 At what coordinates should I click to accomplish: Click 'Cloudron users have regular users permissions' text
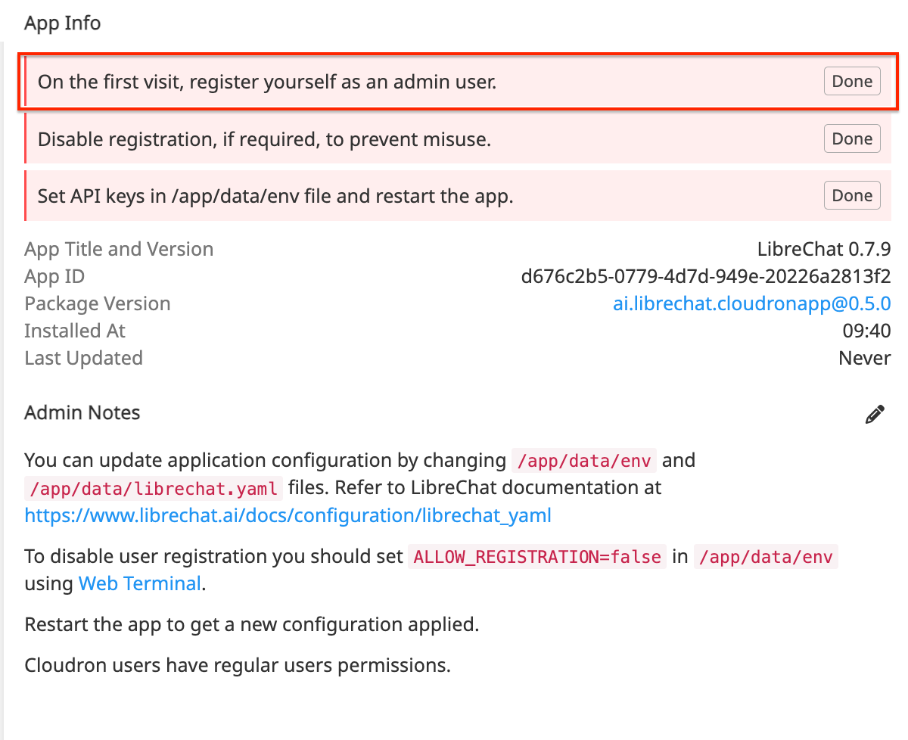(238, 666)
